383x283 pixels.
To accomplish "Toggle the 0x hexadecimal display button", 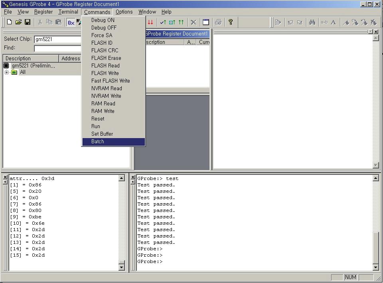I will (x=71, y=23).
